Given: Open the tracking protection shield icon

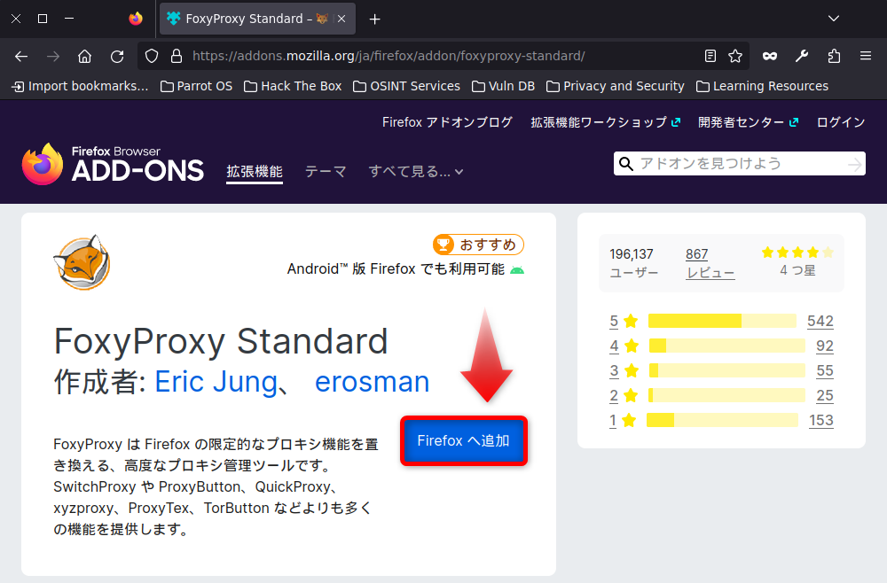Looking at the screenshot, I should pos(152,56).
